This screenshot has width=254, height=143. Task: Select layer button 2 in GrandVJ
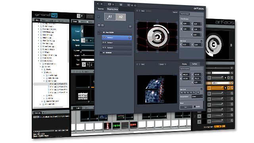[92, 64]
